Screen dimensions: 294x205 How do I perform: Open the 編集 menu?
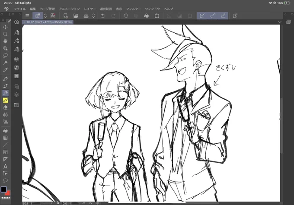[x=33, y=9]
